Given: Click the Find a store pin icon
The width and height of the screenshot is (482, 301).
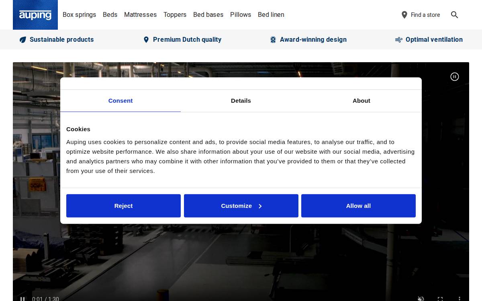Looking at the screenshot, I should click(x=404, y=15).
